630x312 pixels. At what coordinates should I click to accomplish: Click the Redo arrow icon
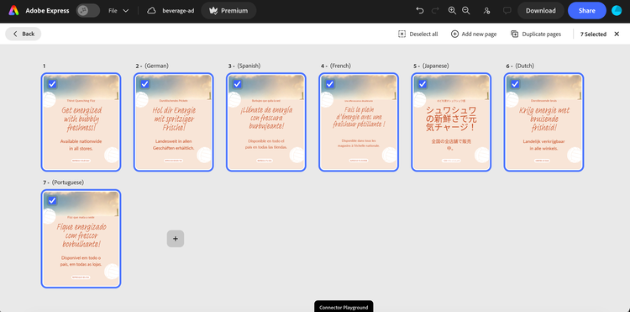tap(435, 11)
